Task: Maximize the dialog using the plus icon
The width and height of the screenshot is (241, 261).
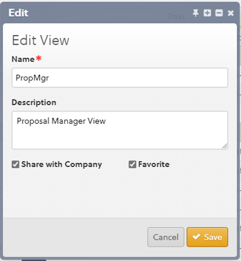Action: coord(207,13)
